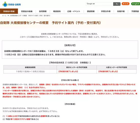Click the breadcrumb arrow separator icon
This screenshot has height=123, width=140.
pos(8,16)
